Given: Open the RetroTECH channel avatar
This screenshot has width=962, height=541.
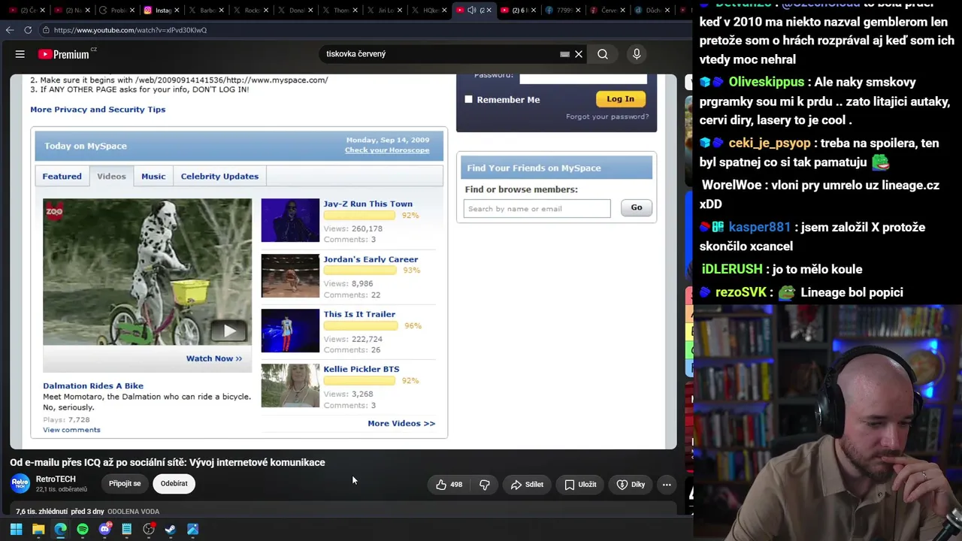Looking at the screenshot, I should (20, 484).
